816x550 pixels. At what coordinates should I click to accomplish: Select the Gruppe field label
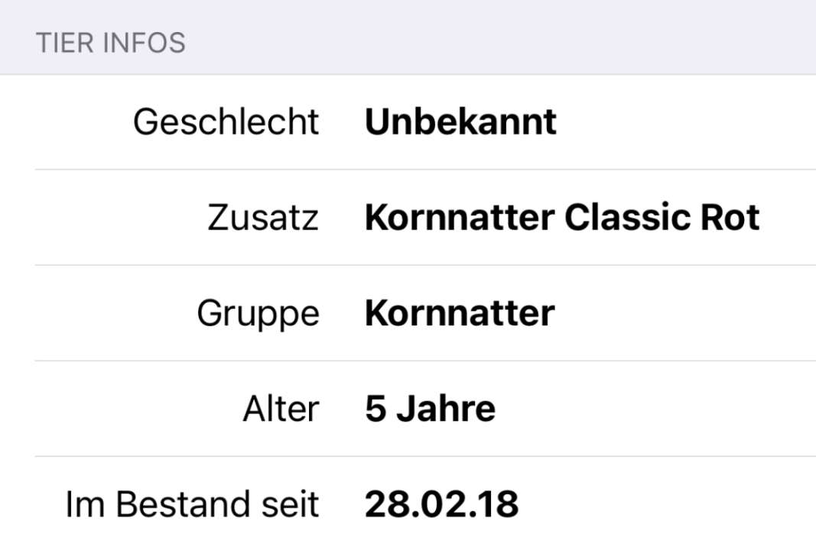point(258,314)
